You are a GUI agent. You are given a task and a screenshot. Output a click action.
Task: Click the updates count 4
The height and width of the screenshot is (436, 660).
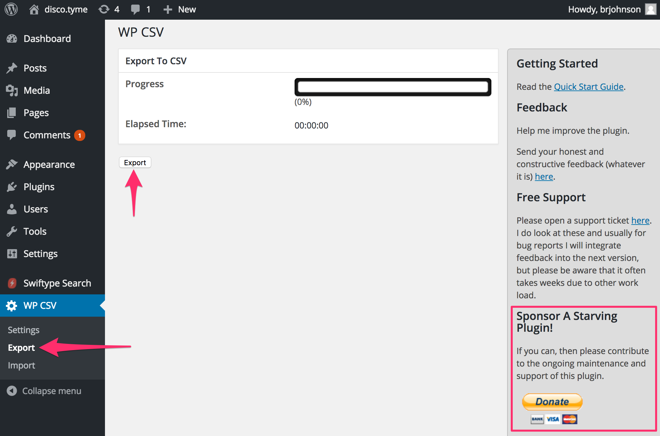117,9
